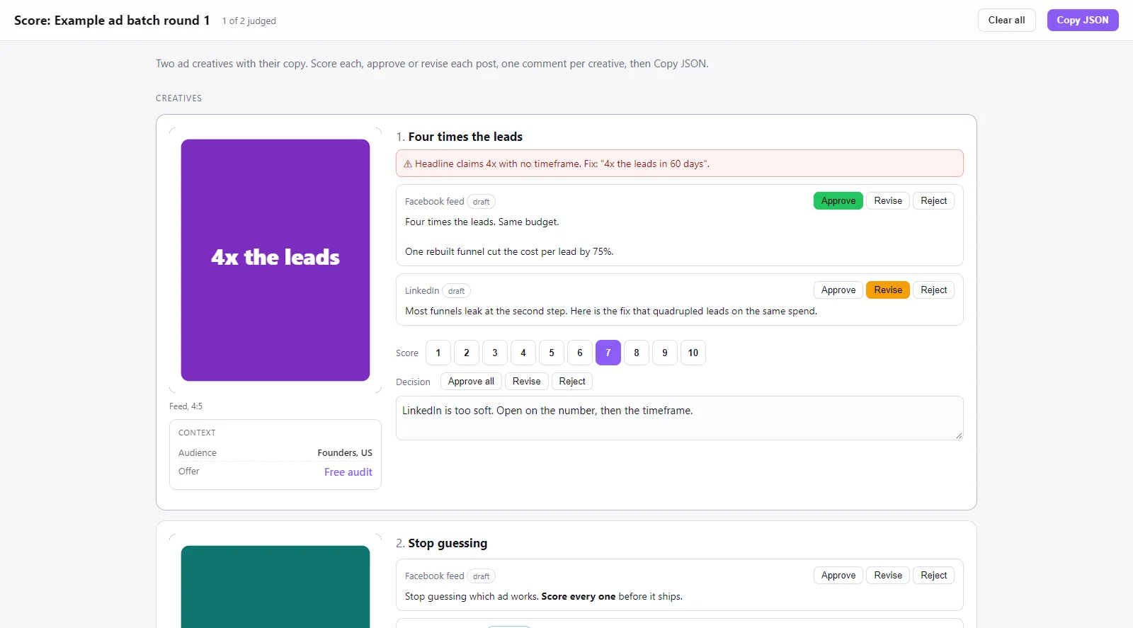The width and height of the screenshot is (1133, 628).
Task: Click into the comment box about LinkedIn
Action: point(680,418)
